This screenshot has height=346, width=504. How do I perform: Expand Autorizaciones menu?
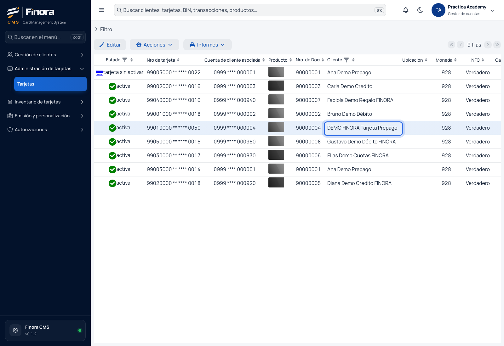coord(45,130)
